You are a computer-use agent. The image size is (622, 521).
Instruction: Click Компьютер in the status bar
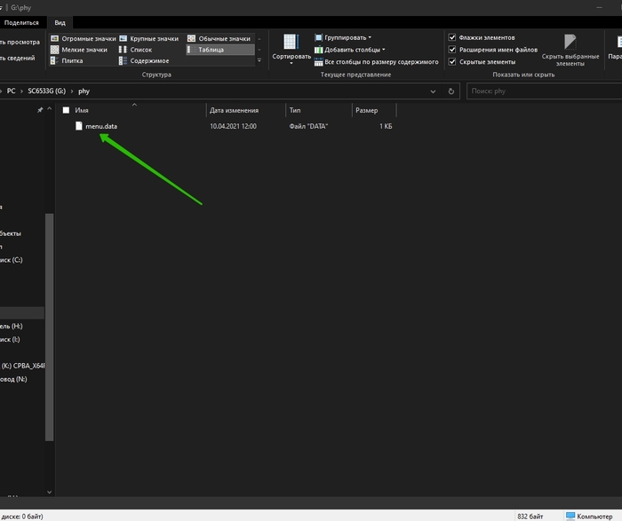pos(589,517)
